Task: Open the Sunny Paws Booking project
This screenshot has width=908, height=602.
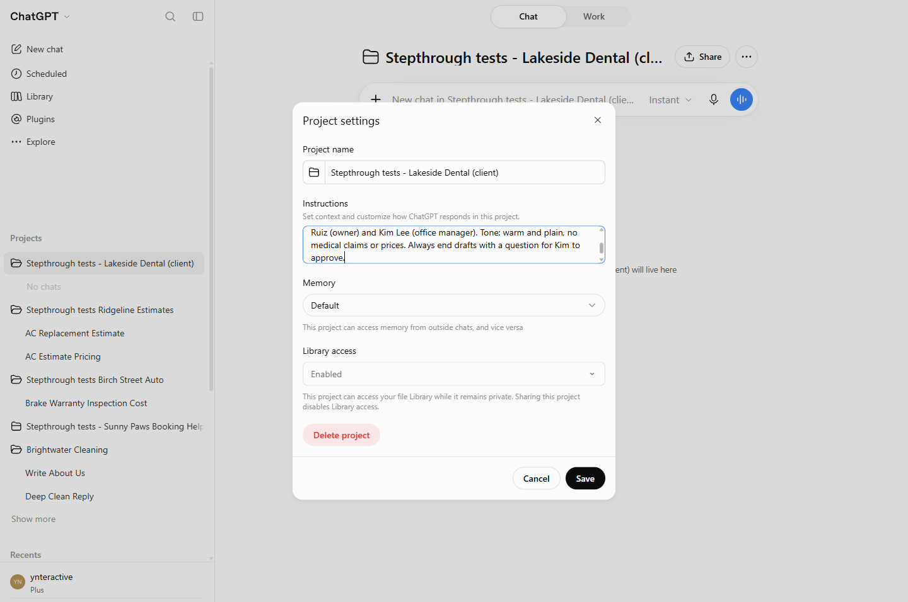Action: coord(104,426)
